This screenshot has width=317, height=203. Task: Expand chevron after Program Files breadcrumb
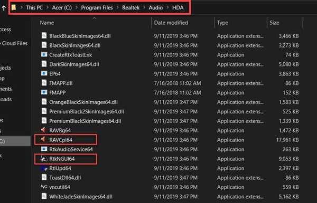117,8
